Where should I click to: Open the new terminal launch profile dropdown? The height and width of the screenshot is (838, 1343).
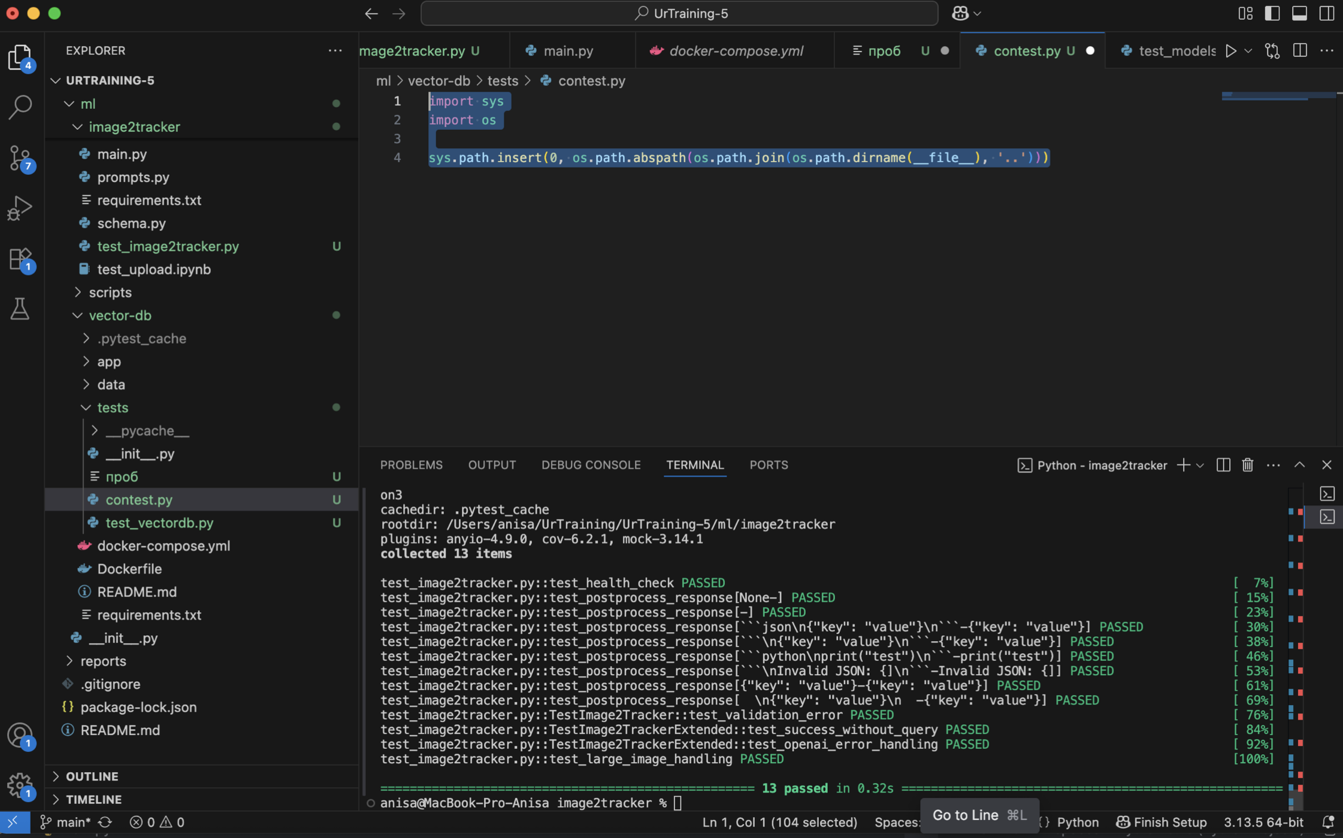pyautogui.click(x=1200, y=465)
